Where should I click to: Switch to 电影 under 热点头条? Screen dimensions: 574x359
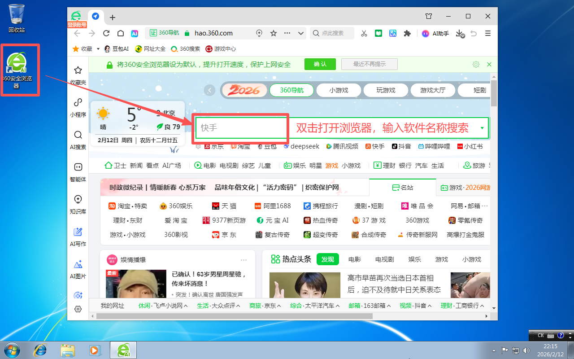pyautogui.click(x=354, y=259)
